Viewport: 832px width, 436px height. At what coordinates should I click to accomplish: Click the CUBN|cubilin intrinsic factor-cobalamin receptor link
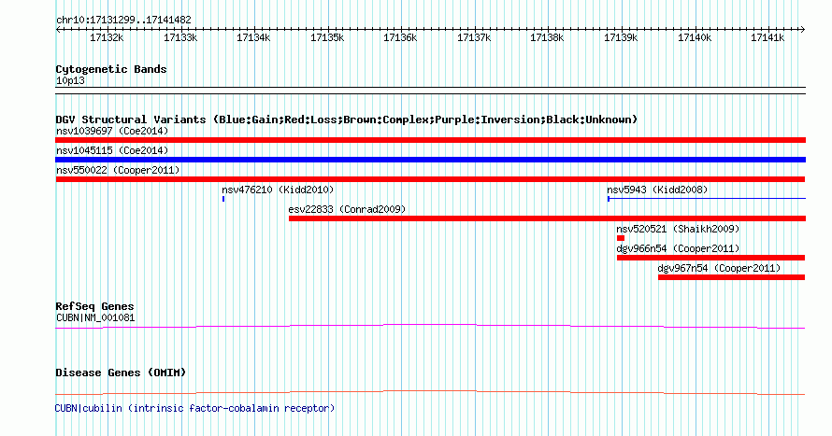(x=194, y=408)
